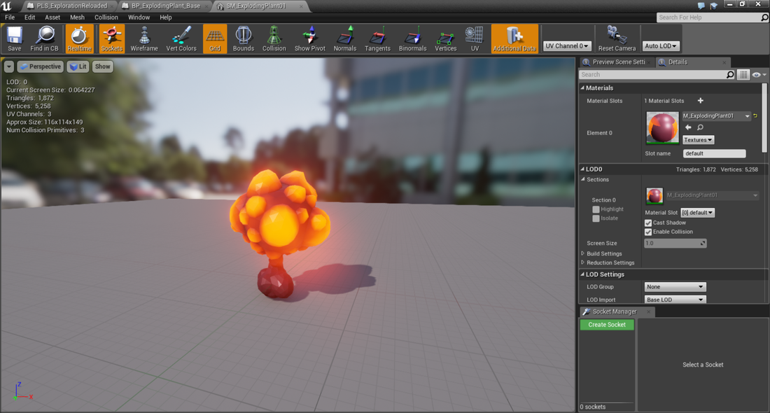Open the UV Channel 0 dropdown
Viewport: 770px width, 413px height.
tap(567, 46)
